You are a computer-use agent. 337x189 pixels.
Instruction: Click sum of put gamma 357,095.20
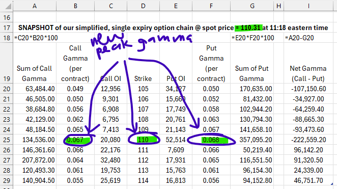tap(256, 140)
